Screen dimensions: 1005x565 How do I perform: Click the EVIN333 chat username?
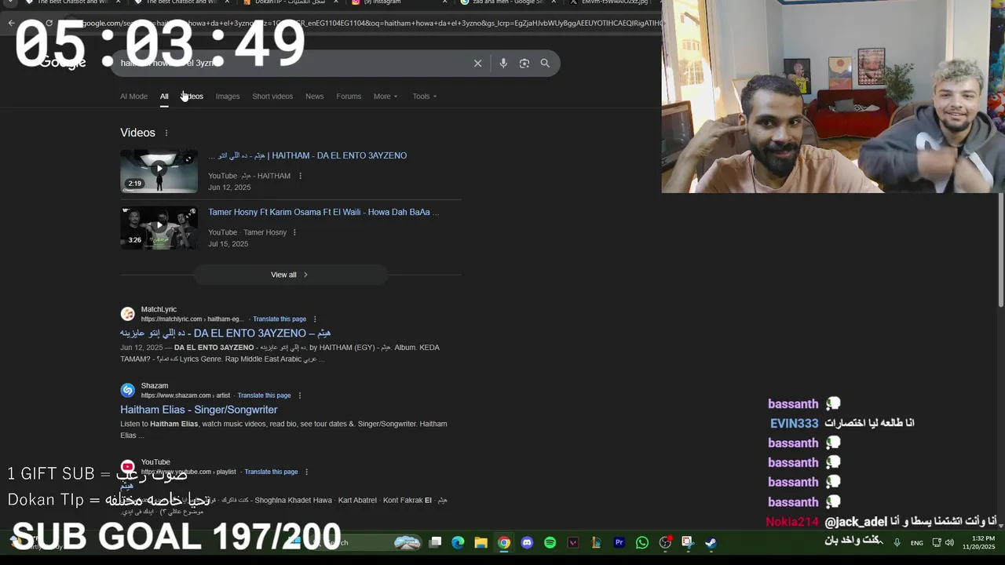pos(794,423)
